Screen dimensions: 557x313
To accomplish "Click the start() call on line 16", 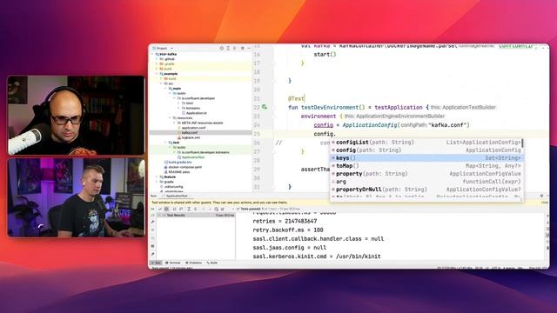I will 325,54.
